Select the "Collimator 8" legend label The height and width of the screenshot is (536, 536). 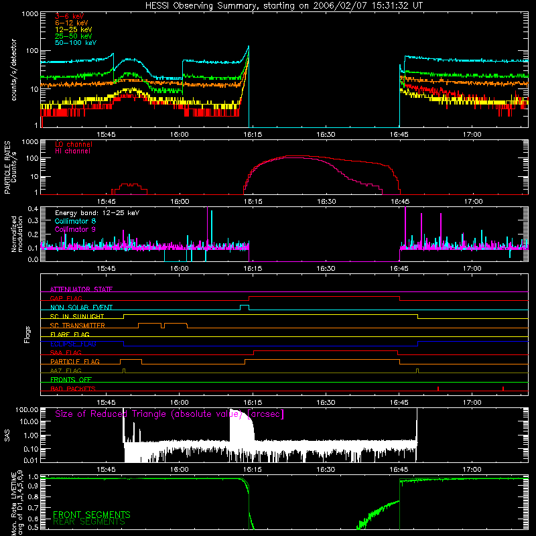(75, 221)
